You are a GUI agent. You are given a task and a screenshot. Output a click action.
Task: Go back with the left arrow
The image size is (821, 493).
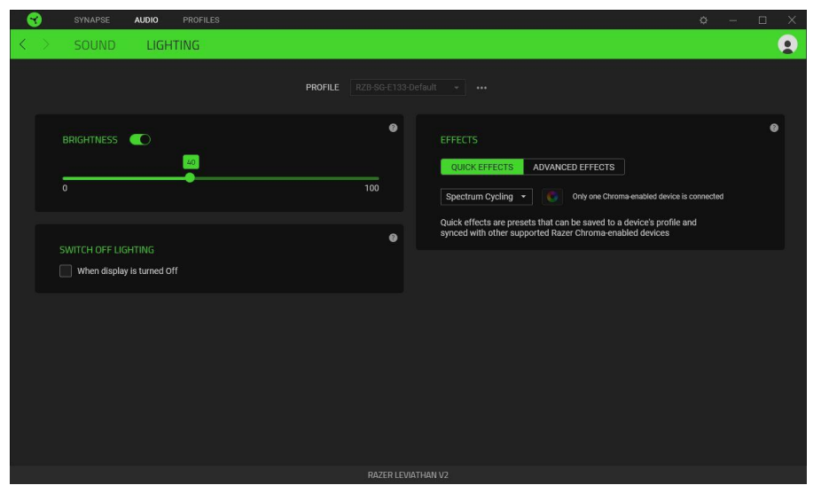(22, 44)
